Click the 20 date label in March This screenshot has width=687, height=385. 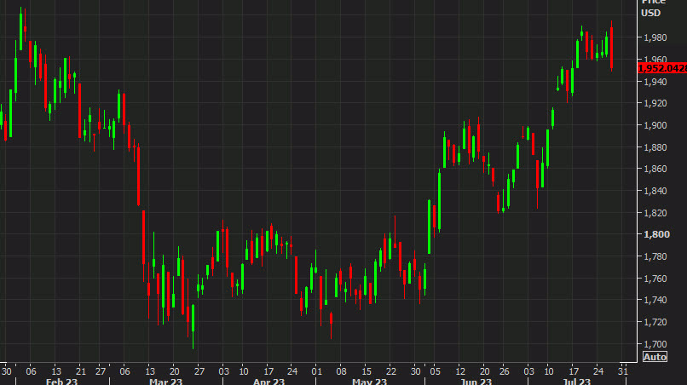[x=175, y=371]
